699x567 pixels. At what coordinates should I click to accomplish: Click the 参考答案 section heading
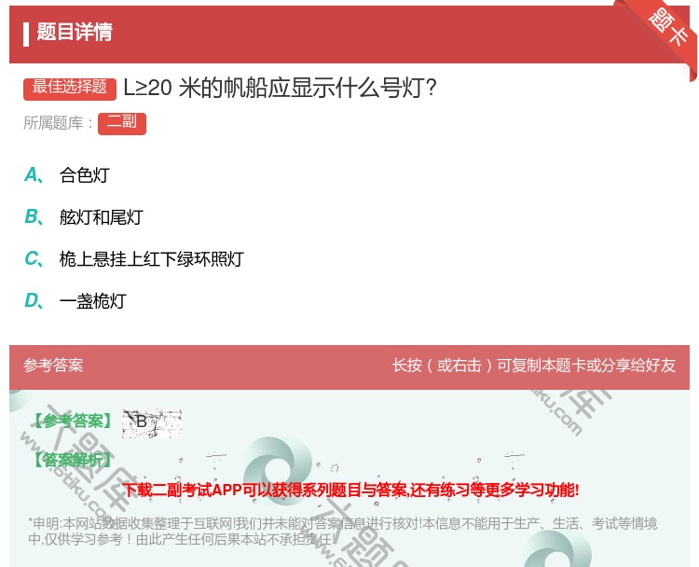[x=53, y=366]
